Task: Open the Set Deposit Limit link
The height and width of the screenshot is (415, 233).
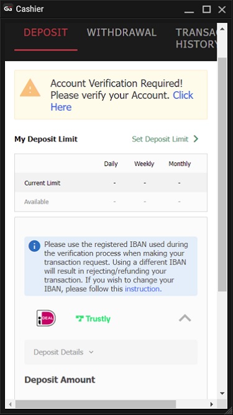Action: [160, 139]
